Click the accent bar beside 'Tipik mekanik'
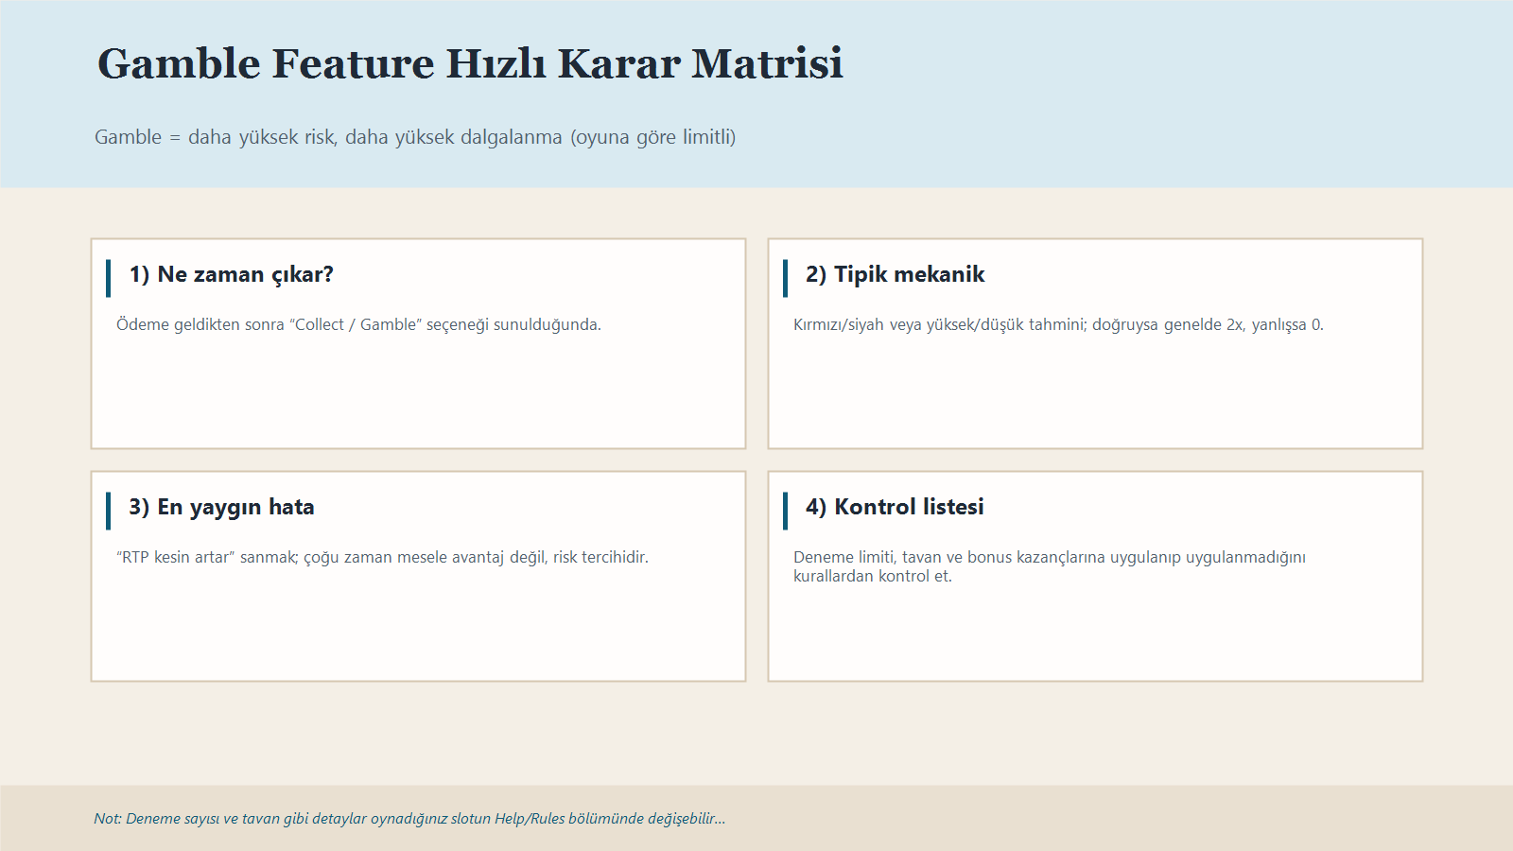This screenshot has width=1513, height=851. tap(787, 275)
